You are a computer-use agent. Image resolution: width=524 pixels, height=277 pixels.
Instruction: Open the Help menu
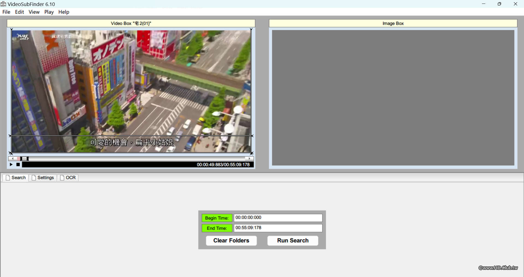click(x=64, y=12)
